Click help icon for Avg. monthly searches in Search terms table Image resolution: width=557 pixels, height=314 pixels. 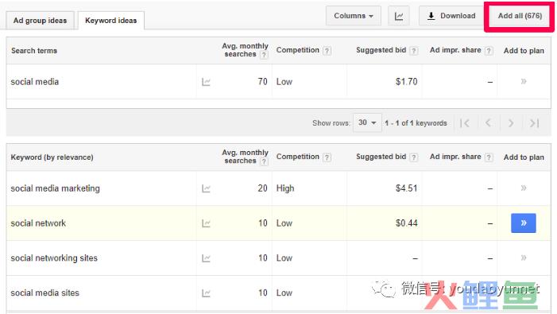coord(264,55)
